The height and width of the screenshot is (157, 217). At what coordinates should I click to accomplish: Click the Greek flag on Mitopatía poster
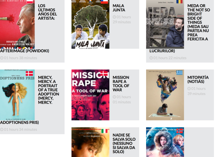tap(179, 73)
